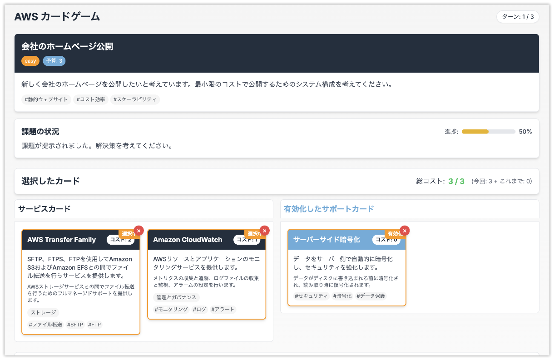Click the 50% progress value
Image resolution: width=554 pixels, height=360 pixels.
525,132
